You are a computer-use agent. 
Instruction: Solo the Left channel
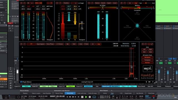(144, 49)
